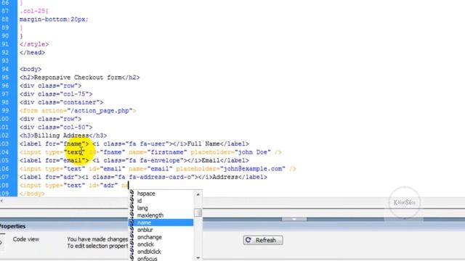Viewport: 465px width, 261px height.
Task: Click the 'fa fa-envelope' class value
Action: tap(155, 160)
